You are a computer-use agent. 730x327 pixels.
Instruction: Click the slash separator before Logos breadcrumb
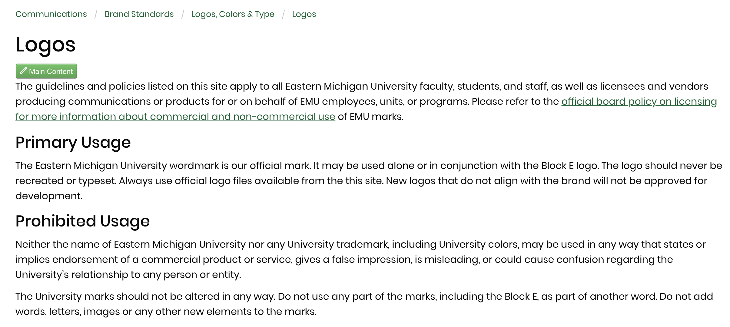pyautogui.click(x=283, y=14)
